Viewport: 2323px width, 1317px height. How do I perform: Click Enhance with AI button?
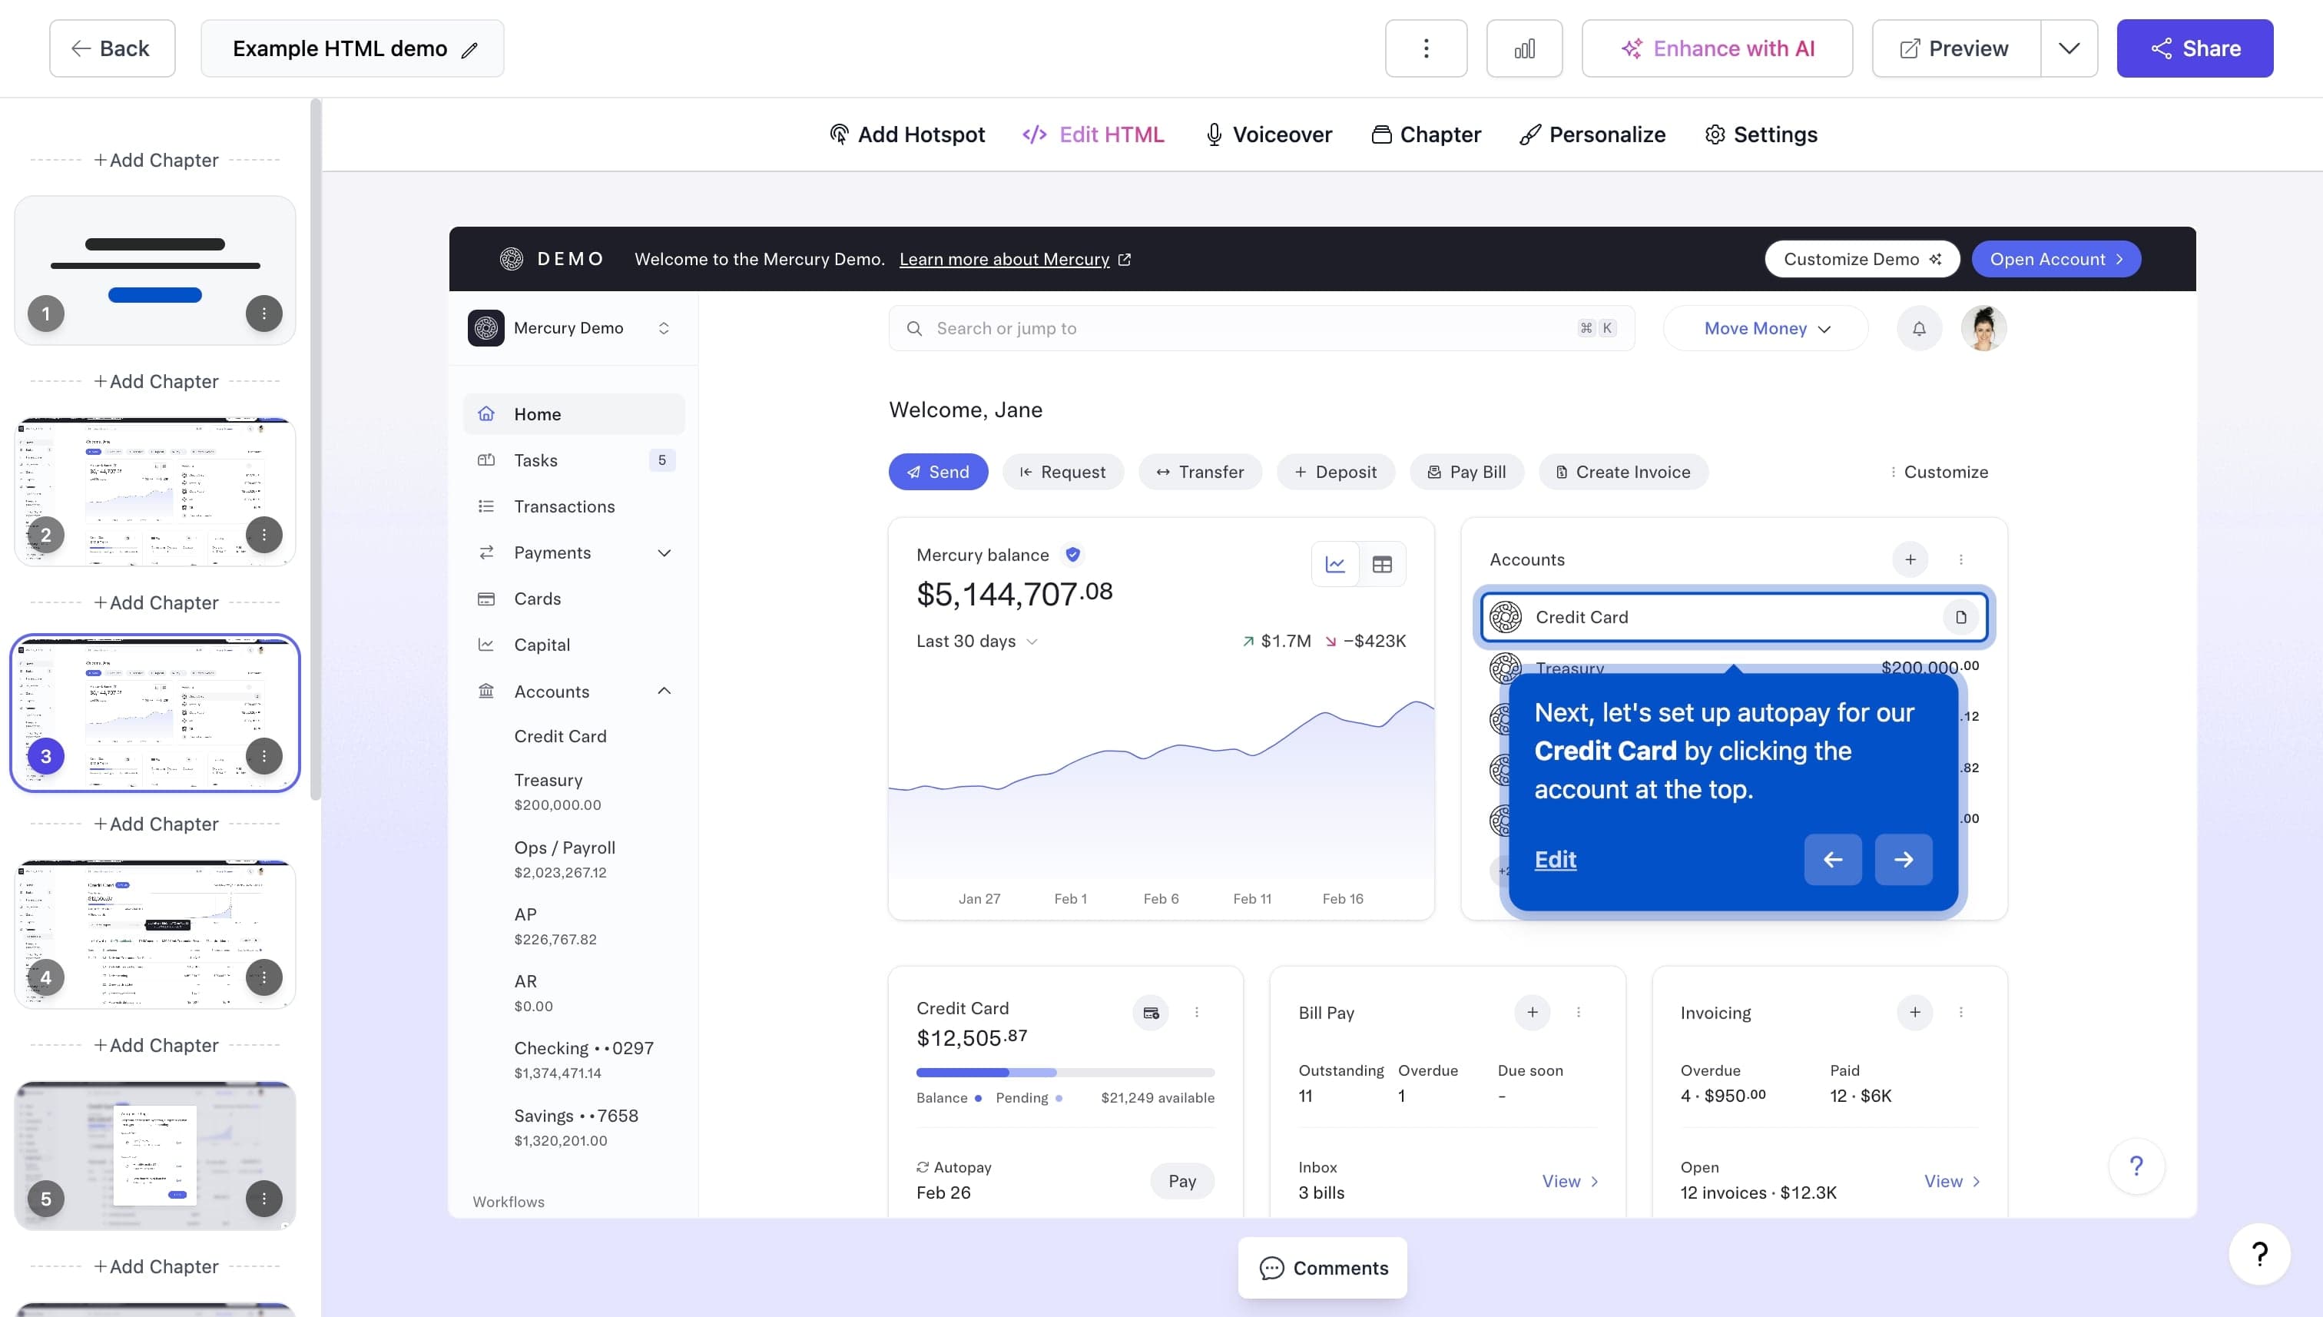coord(1716,48)
